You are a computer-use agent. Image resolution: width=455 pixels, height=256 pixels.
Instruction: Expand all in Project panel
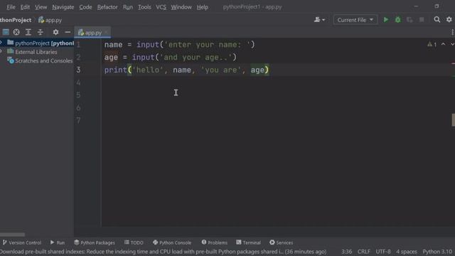pyautogui.click(x=28, y=32)
